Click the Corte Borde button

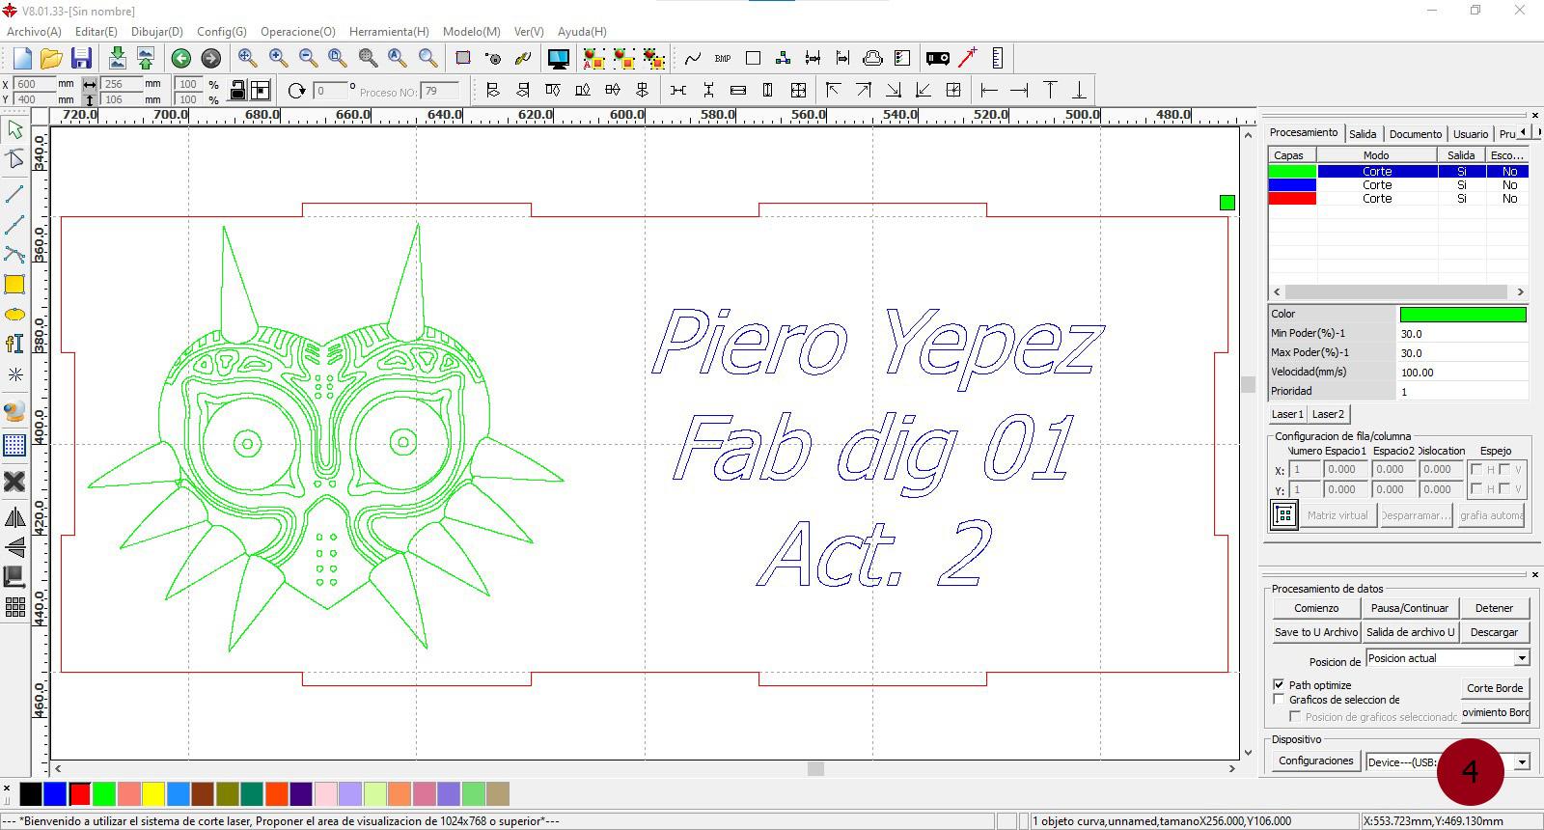1495,688
